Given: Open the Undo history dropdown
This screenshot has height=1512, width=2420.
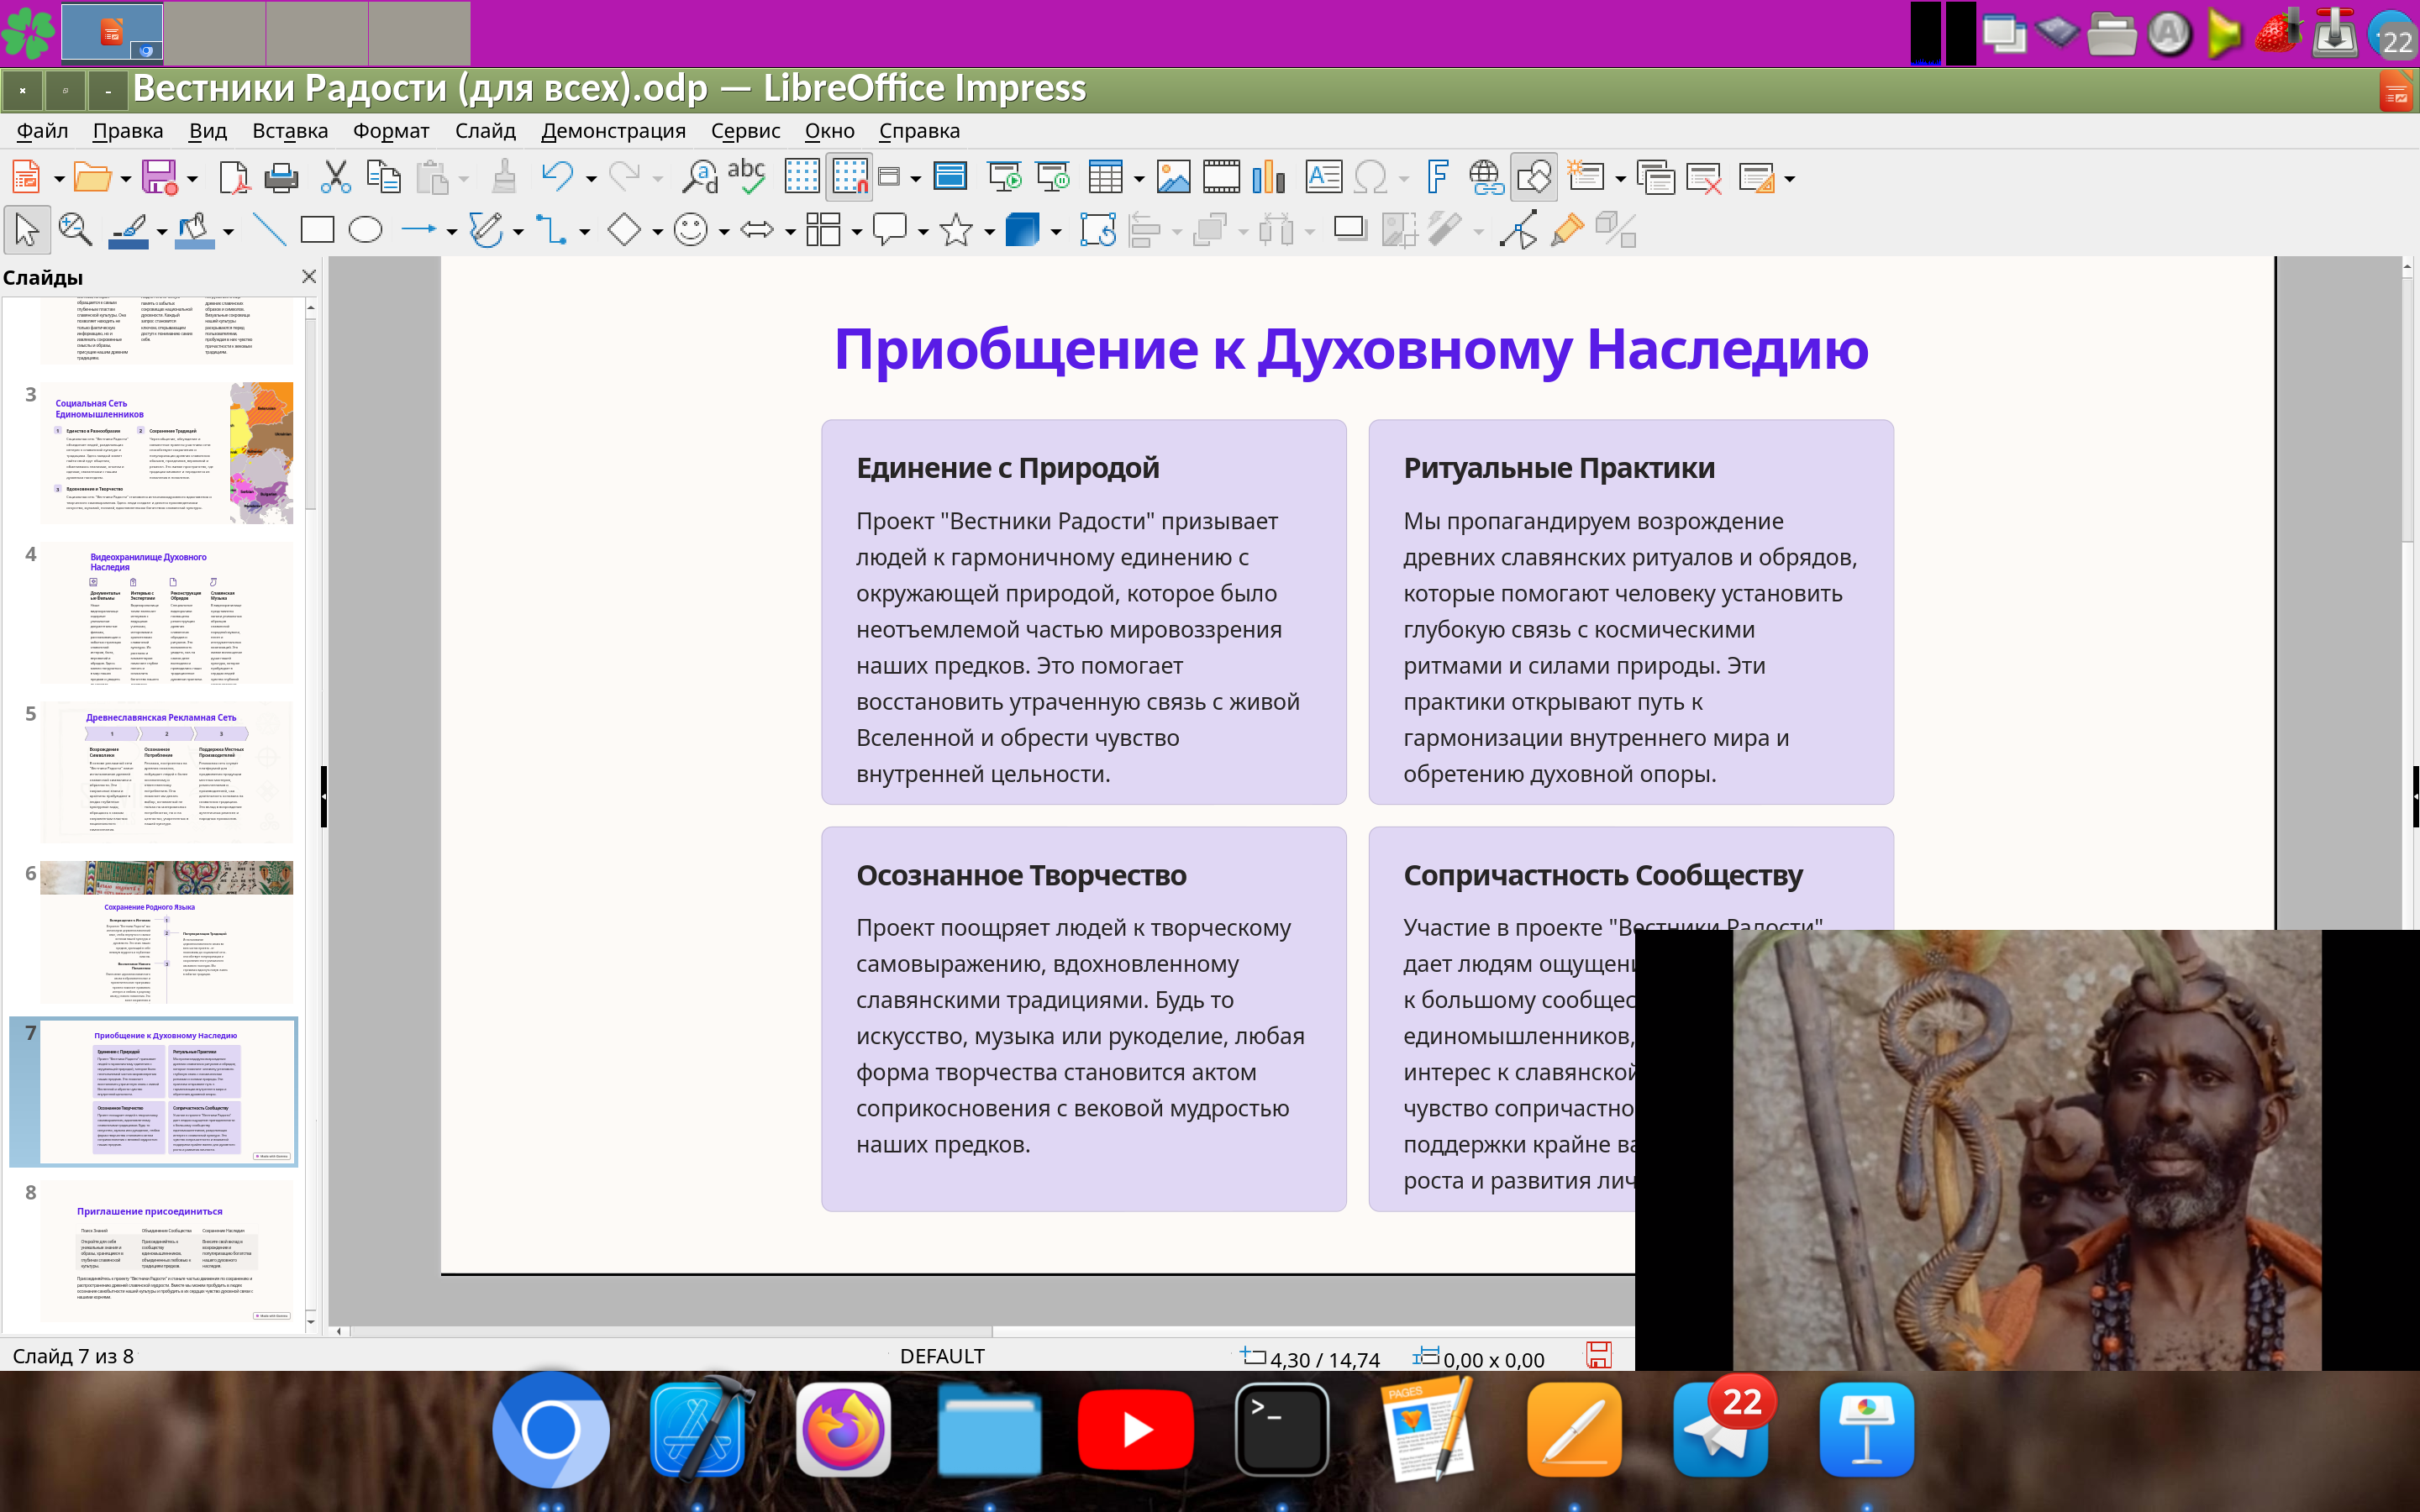Looking at the screenshot, I should (591, 180).
